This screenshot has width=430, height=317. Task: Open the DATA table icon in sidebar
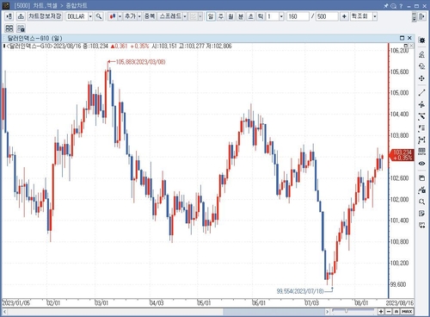[421, 152]
